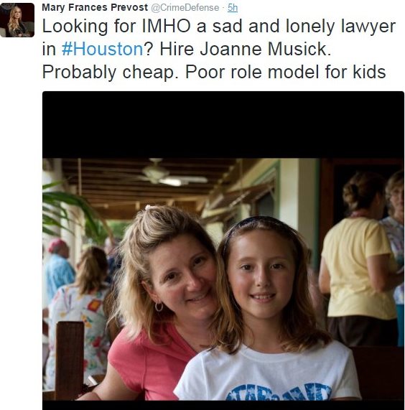Click the wooden chair back in the photo
The width and height of the screenshot is (405, 410).
coord(69,361)
